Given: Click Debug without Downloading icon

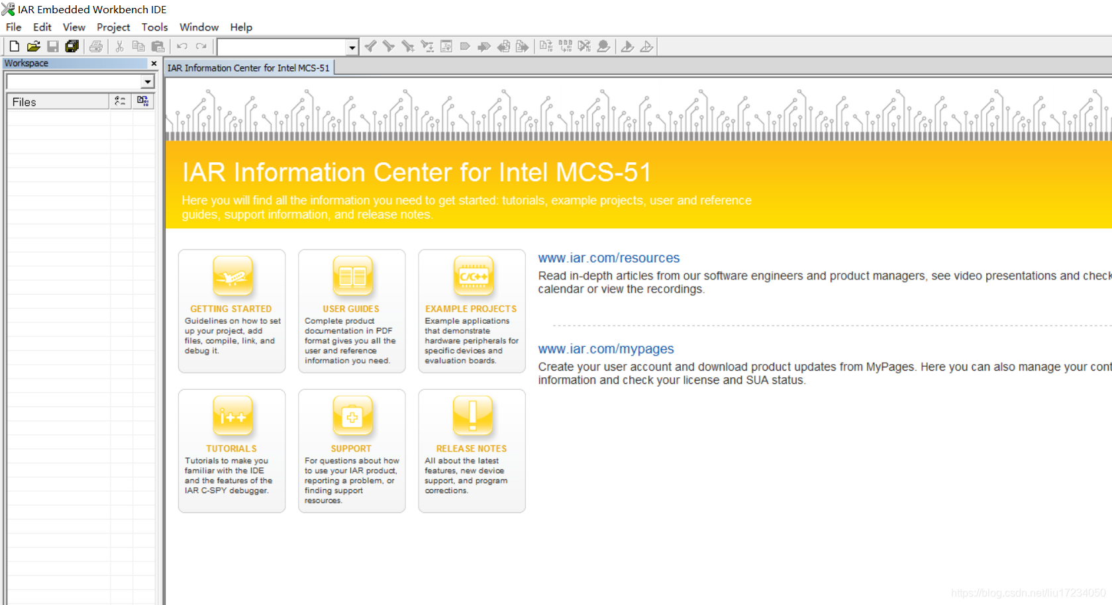Looking at the screenshot, I should [x=646, y=46].
